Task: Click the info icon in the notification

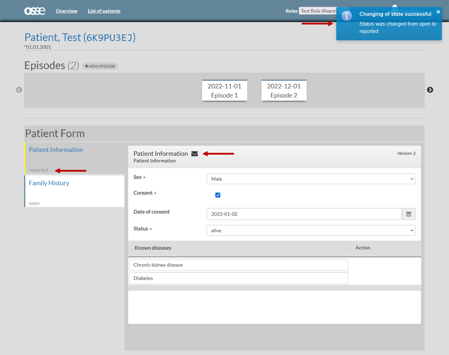Action: coord(347,16)
